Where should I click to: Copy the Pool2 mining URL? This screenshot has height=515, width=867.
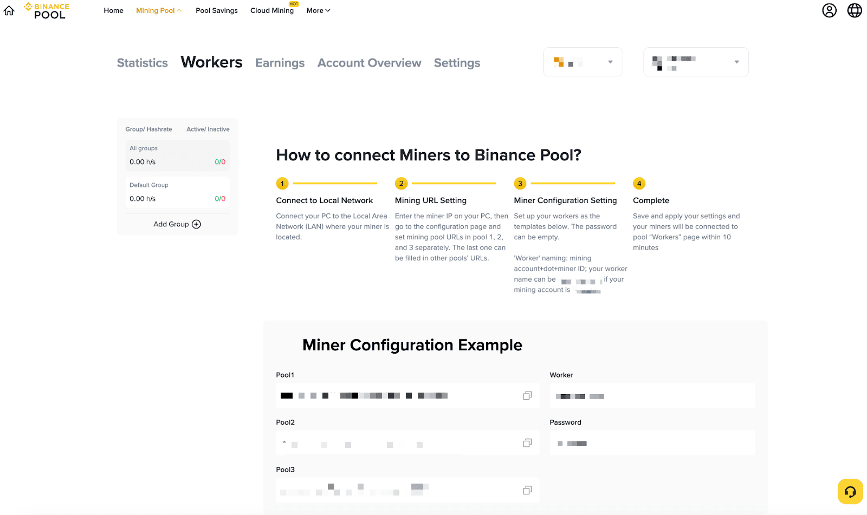pyautogui.click(x=527, y=443)
